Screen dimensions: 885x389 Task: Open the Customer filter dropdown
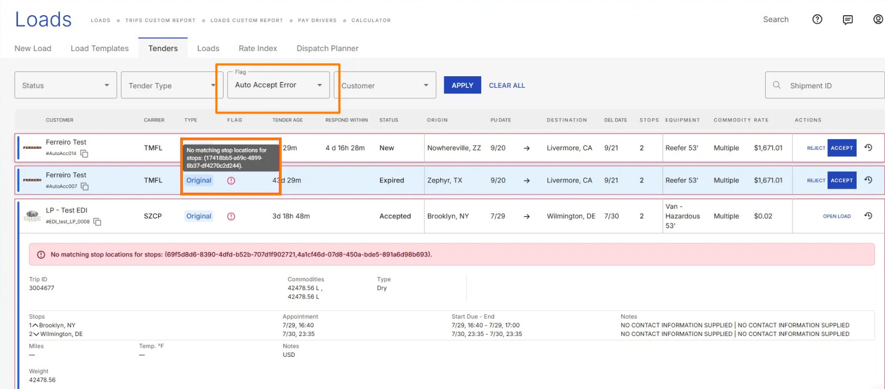[x=385, y=85]
